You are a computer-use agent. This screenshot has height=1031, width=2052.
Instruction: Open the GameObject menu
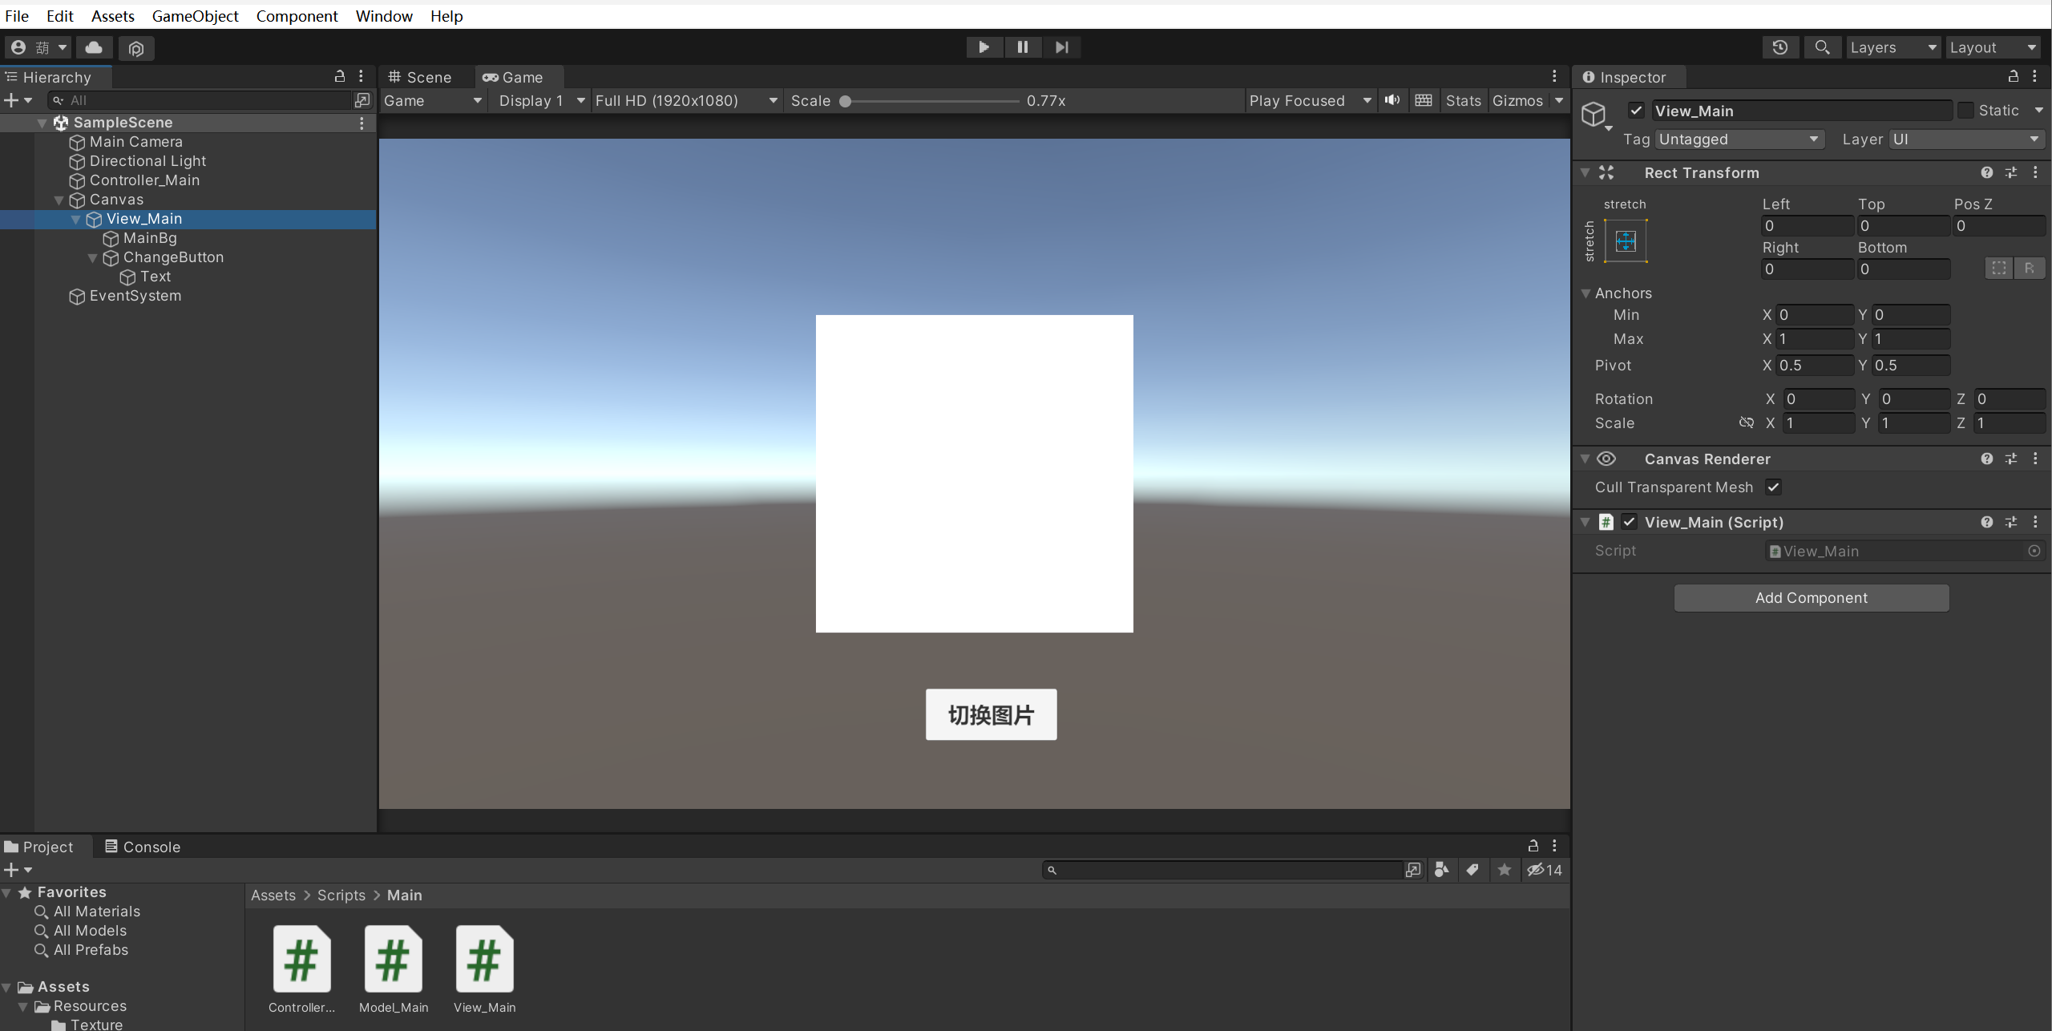click(x=195, y=15)
